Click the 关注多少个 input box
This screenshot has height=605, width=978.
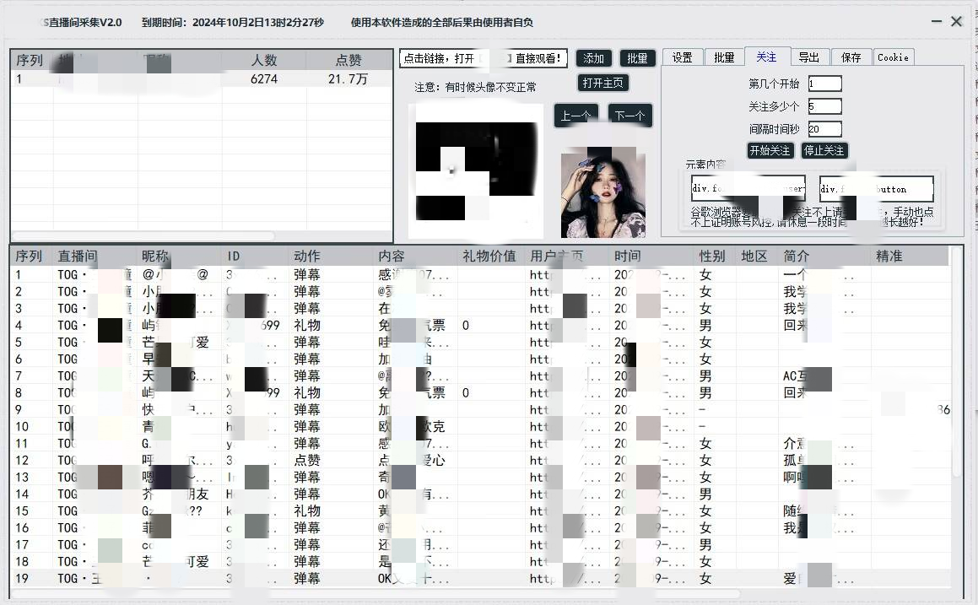pyautogui.click(x=824, y=106)
